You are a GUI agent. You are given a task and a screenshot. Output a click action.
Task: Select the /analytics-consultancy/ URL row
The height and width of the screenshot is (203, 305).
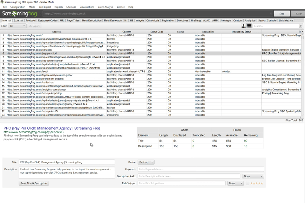(151, 89)
